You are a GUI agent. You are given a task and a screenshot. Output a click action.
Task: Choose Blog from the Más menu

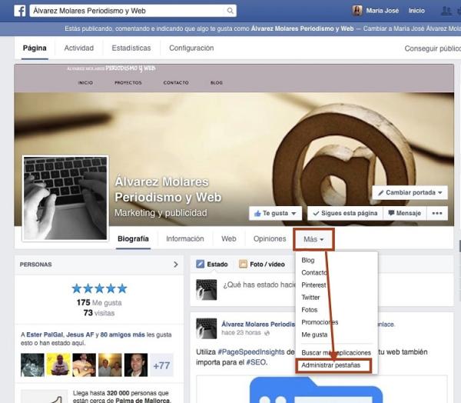pyautogui.click(x=308, y=260)
